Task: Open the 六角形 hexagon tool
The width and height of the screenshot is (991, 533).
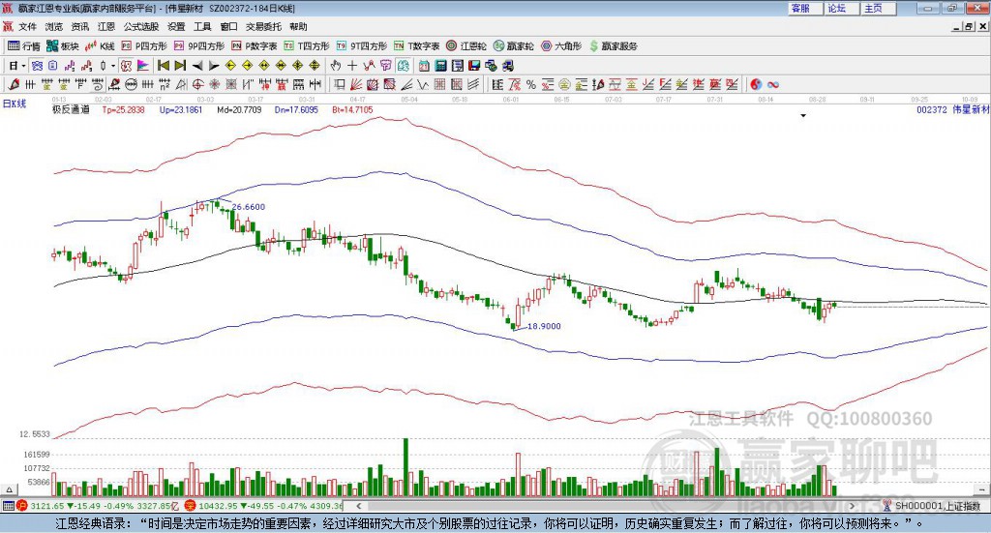Action: point(561,46)
